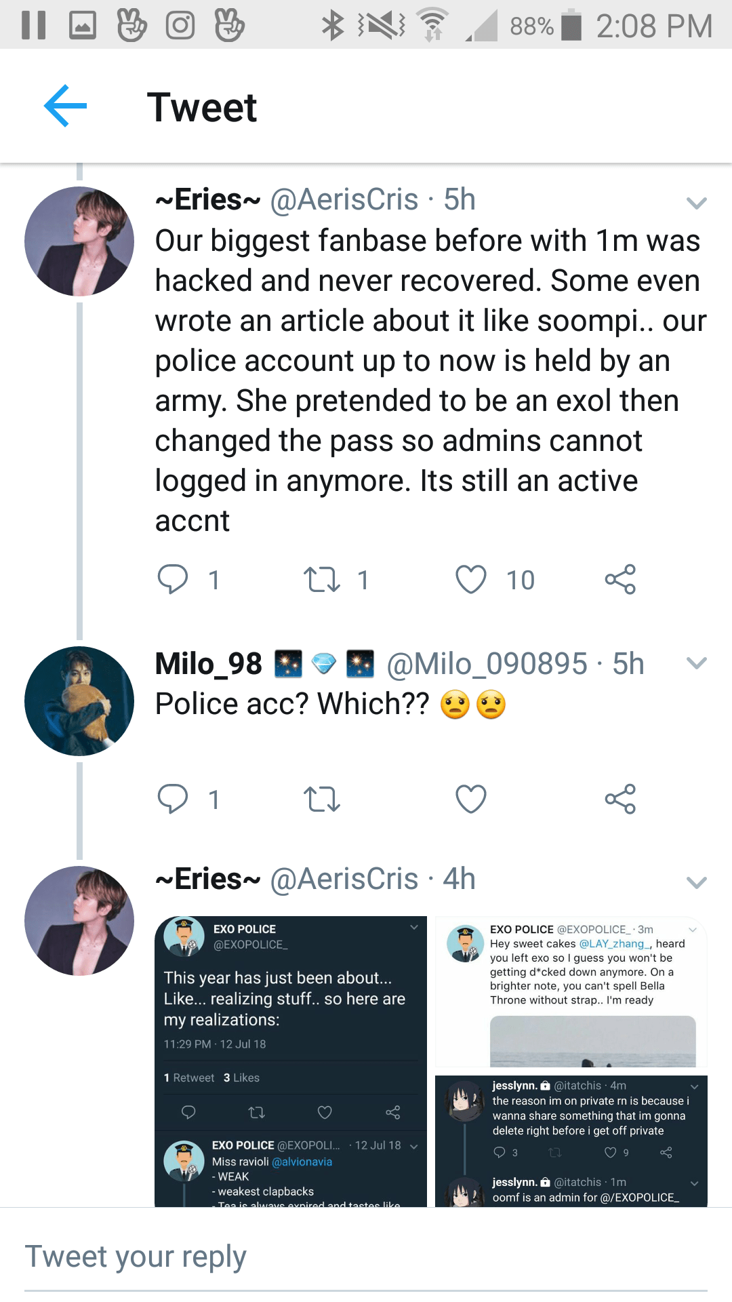Open the left EXO POLICE screenshot
Screen dimensions: 732x1302
(291, 1061)
